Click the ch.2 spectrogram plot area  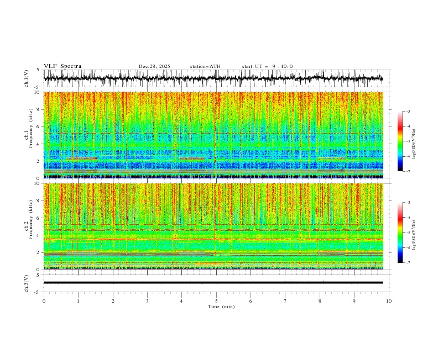[213, 226]
